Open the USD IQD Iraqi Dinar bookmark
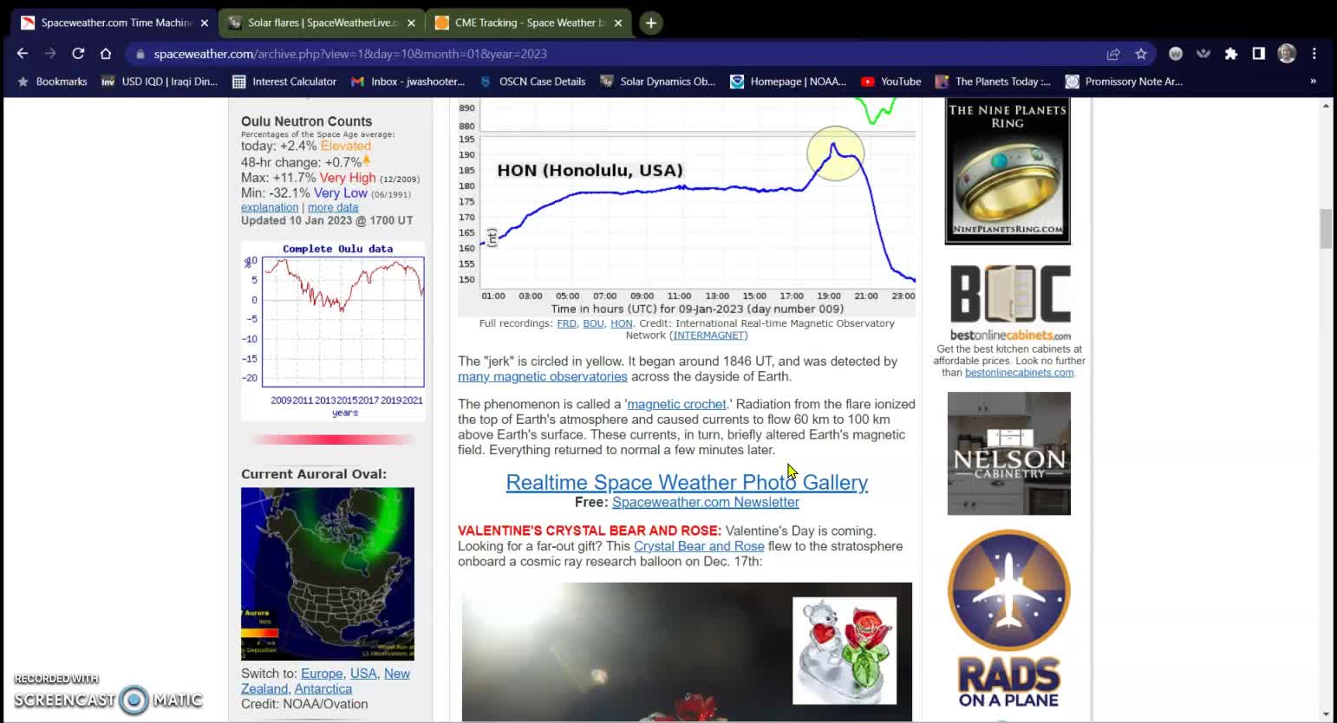The height and width of the screenshot is (723, 1337). coord(160,81)
